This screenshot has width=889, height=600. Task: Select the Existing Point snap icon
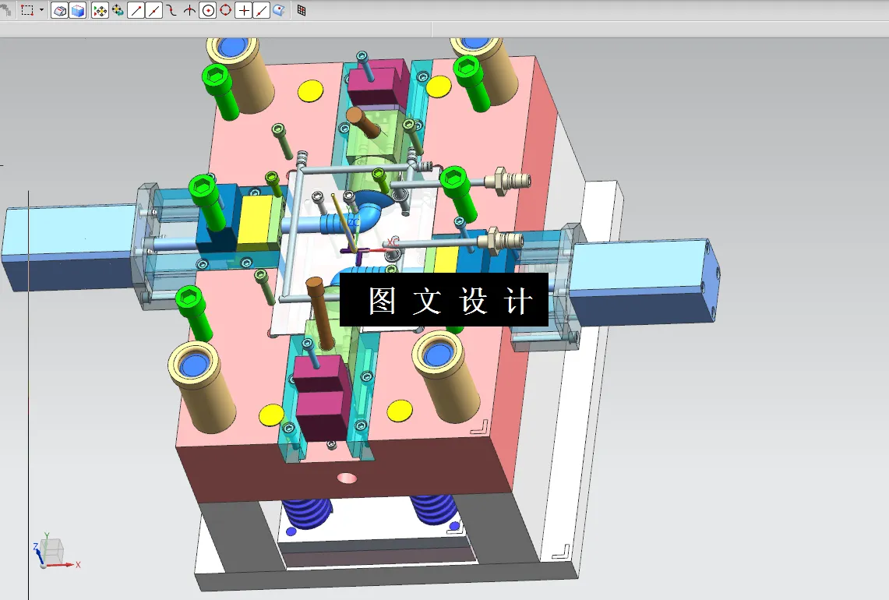point(244,10)
